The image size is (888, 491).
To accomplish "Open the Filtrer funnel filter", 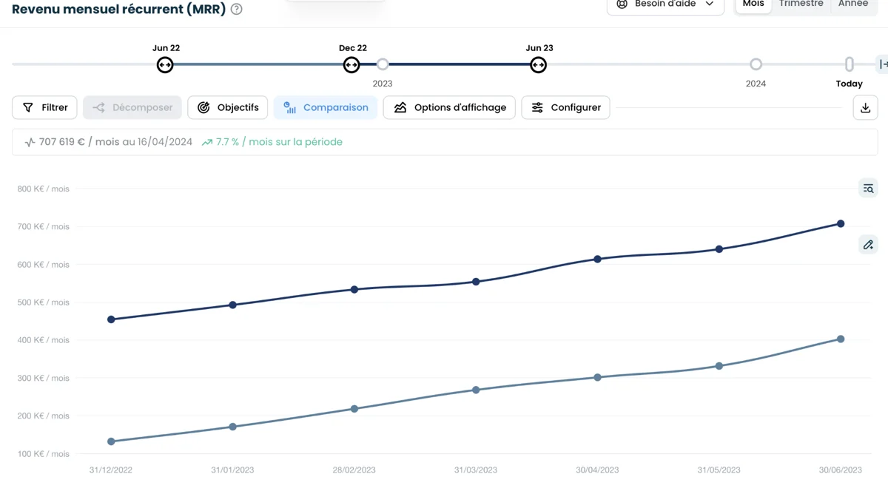I will point(45,108).
